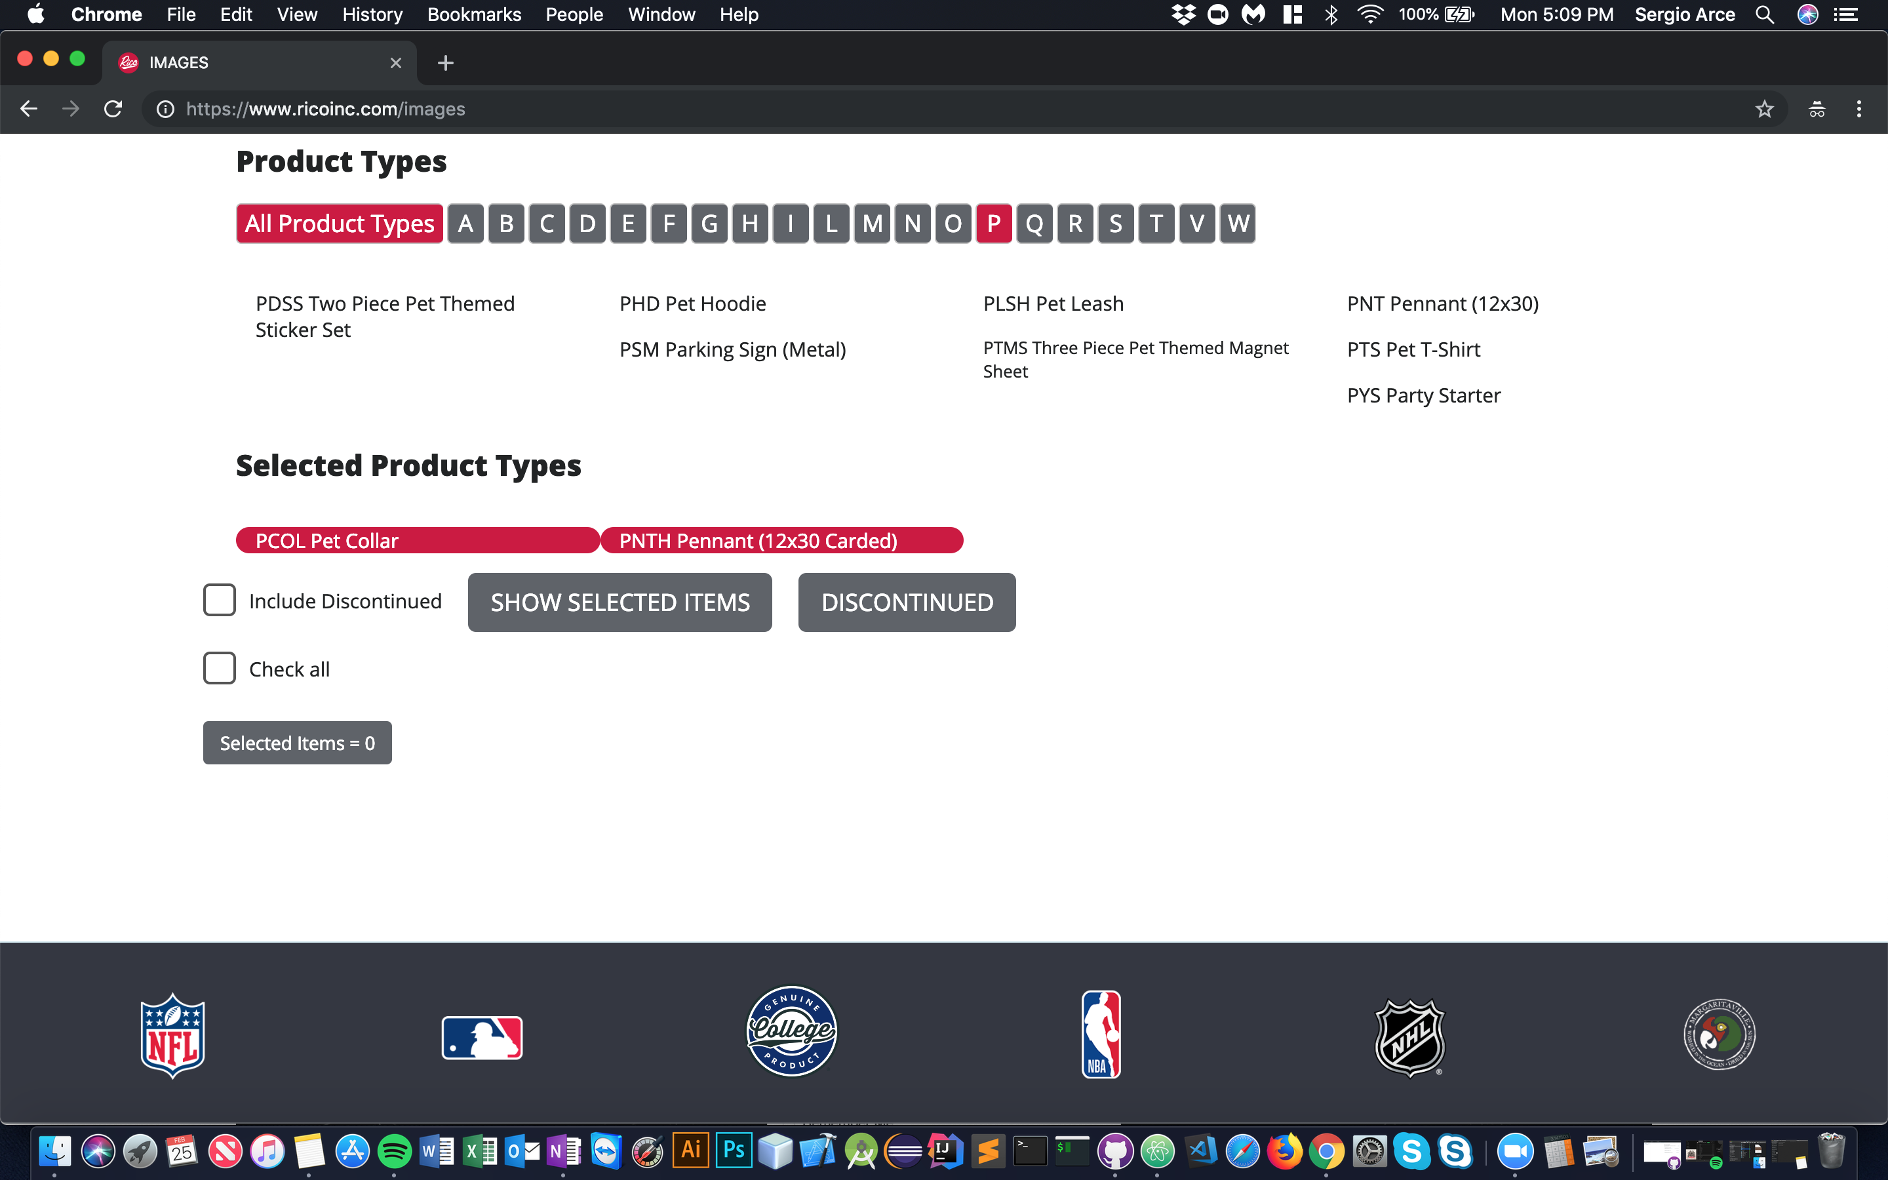Viewport: 1888px width, 1180px height.
Task: Reload the page
Action: click(x=113, y=109)
